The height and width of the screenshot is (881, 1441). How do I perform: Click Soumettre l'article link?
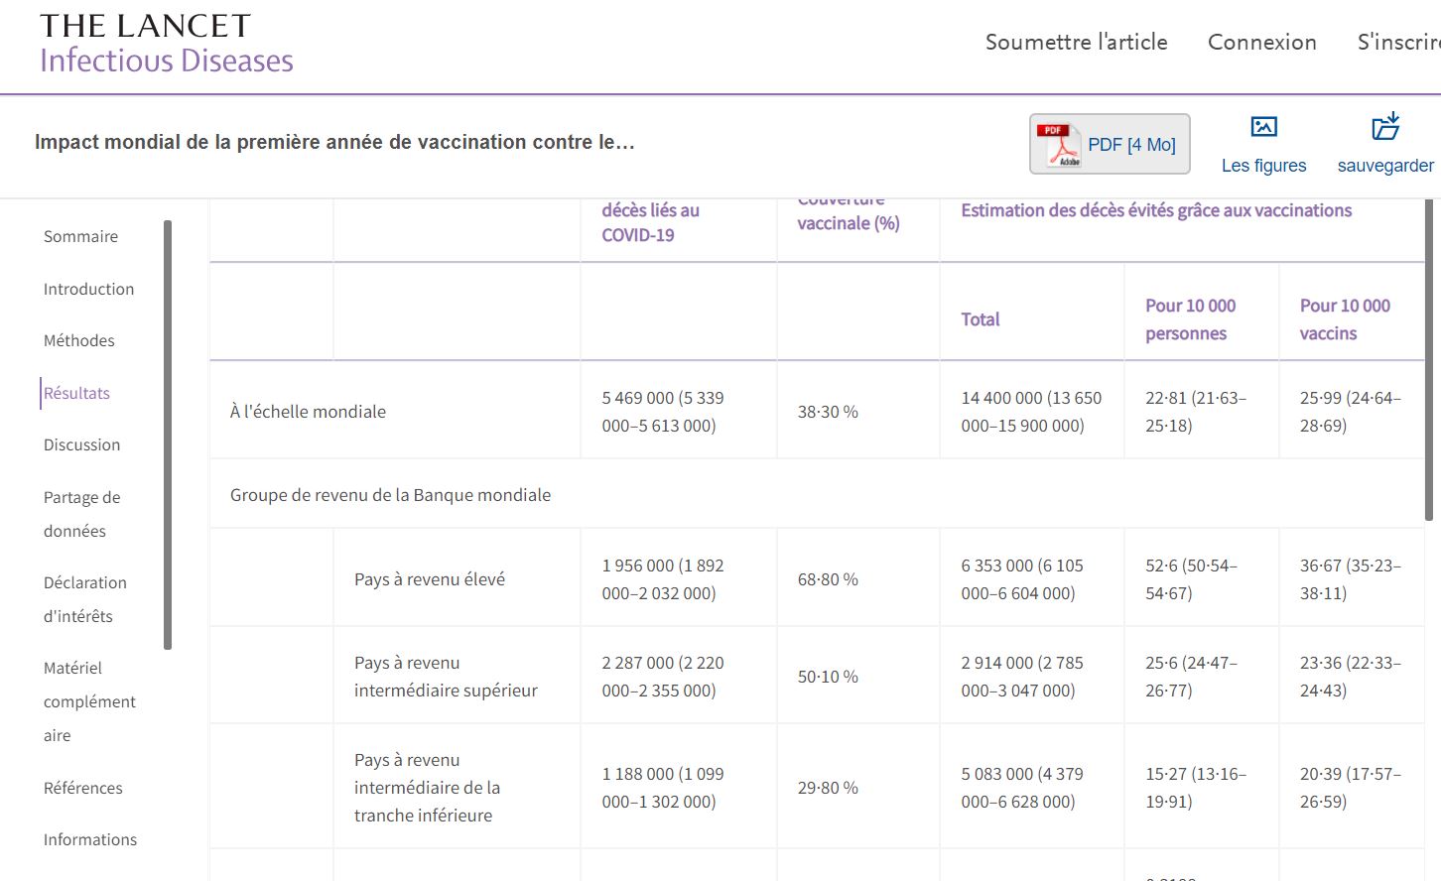click(1076, 42)
